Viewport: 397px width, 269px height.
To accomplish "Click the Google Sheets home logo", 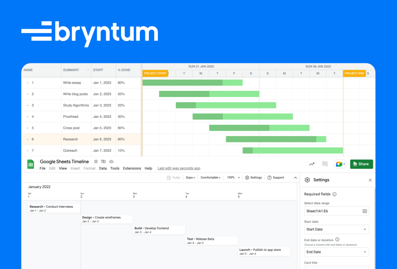I will [x=31, y=164].
